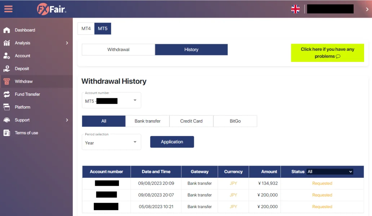Open Account in the sidebar
Image resolution: width=372 pixels, height=216 pixels.
[x=23, y=56]
